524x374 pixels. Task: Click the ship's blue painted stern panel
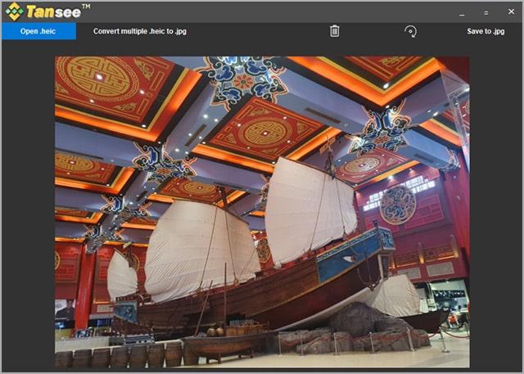(354, 255)
